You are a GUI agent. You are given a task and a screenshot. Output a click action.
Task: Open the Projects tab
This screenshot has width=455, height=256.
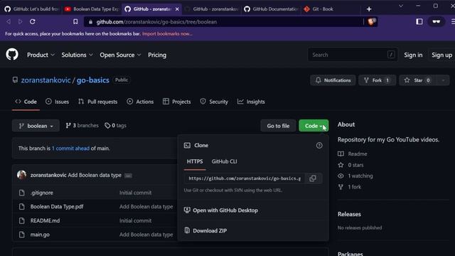point(177,102)
